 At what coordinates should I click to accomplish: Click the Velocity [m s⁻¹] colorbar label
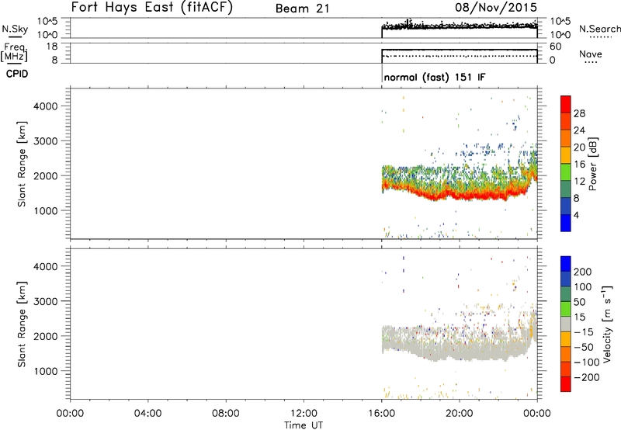[607, 324]
